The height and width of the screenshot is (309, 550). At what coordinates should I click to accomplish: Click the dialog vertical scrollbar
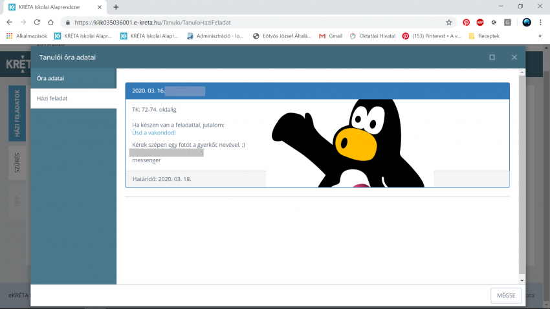(x=522, y=175)
